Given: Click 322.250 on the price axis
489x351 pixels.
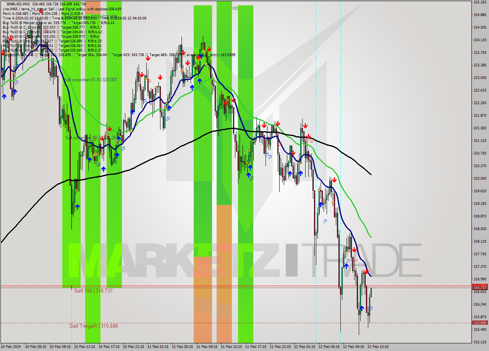Looking at the screenshot, I should 480,103.
